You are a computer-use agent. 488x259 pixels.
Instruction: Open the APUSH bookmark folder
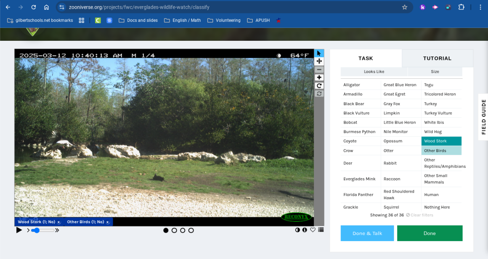coord(258,20)
